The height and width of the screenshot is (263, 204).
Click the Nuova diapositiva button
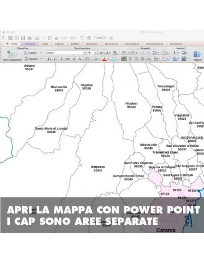[x=12, y=56]
